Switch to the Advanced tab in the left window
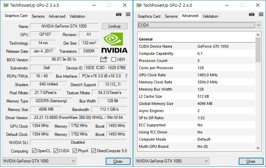266x168 pixels. pos(57,16)
